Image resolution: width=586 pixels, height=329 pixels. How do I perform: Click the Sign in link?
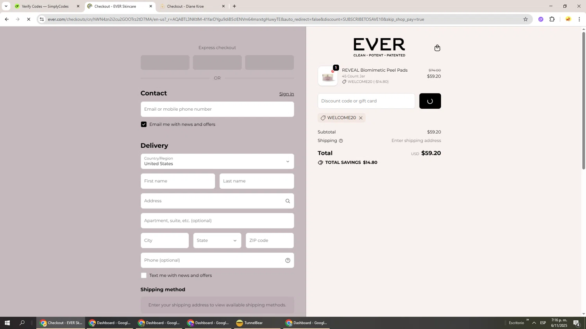click(x=286, y=94)
